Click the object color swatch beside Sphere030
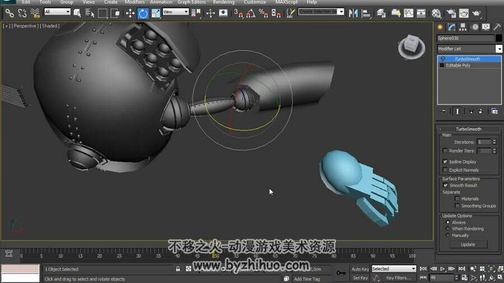 499,38
